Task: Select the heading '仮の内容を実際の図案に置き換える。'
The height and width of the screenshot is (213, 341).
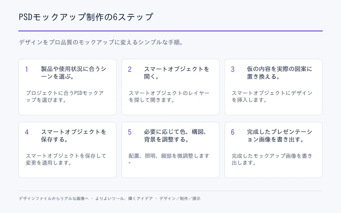Action: click(x=279, y=73)
